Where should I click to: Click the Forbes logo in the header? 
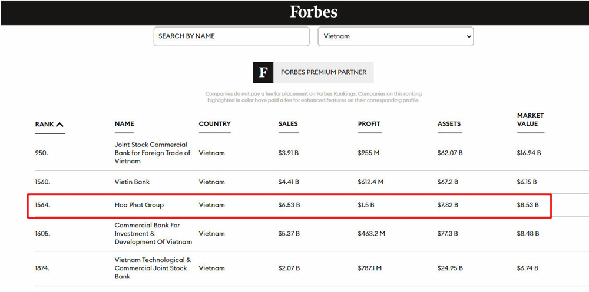pyautogui.click(x=313, y=12)
